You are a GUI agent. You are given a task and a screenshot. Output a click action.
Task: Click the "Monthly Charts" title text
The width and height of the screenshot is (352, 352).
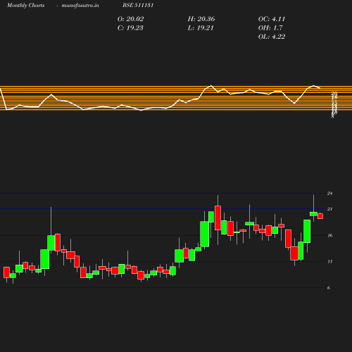click(25, 5)
